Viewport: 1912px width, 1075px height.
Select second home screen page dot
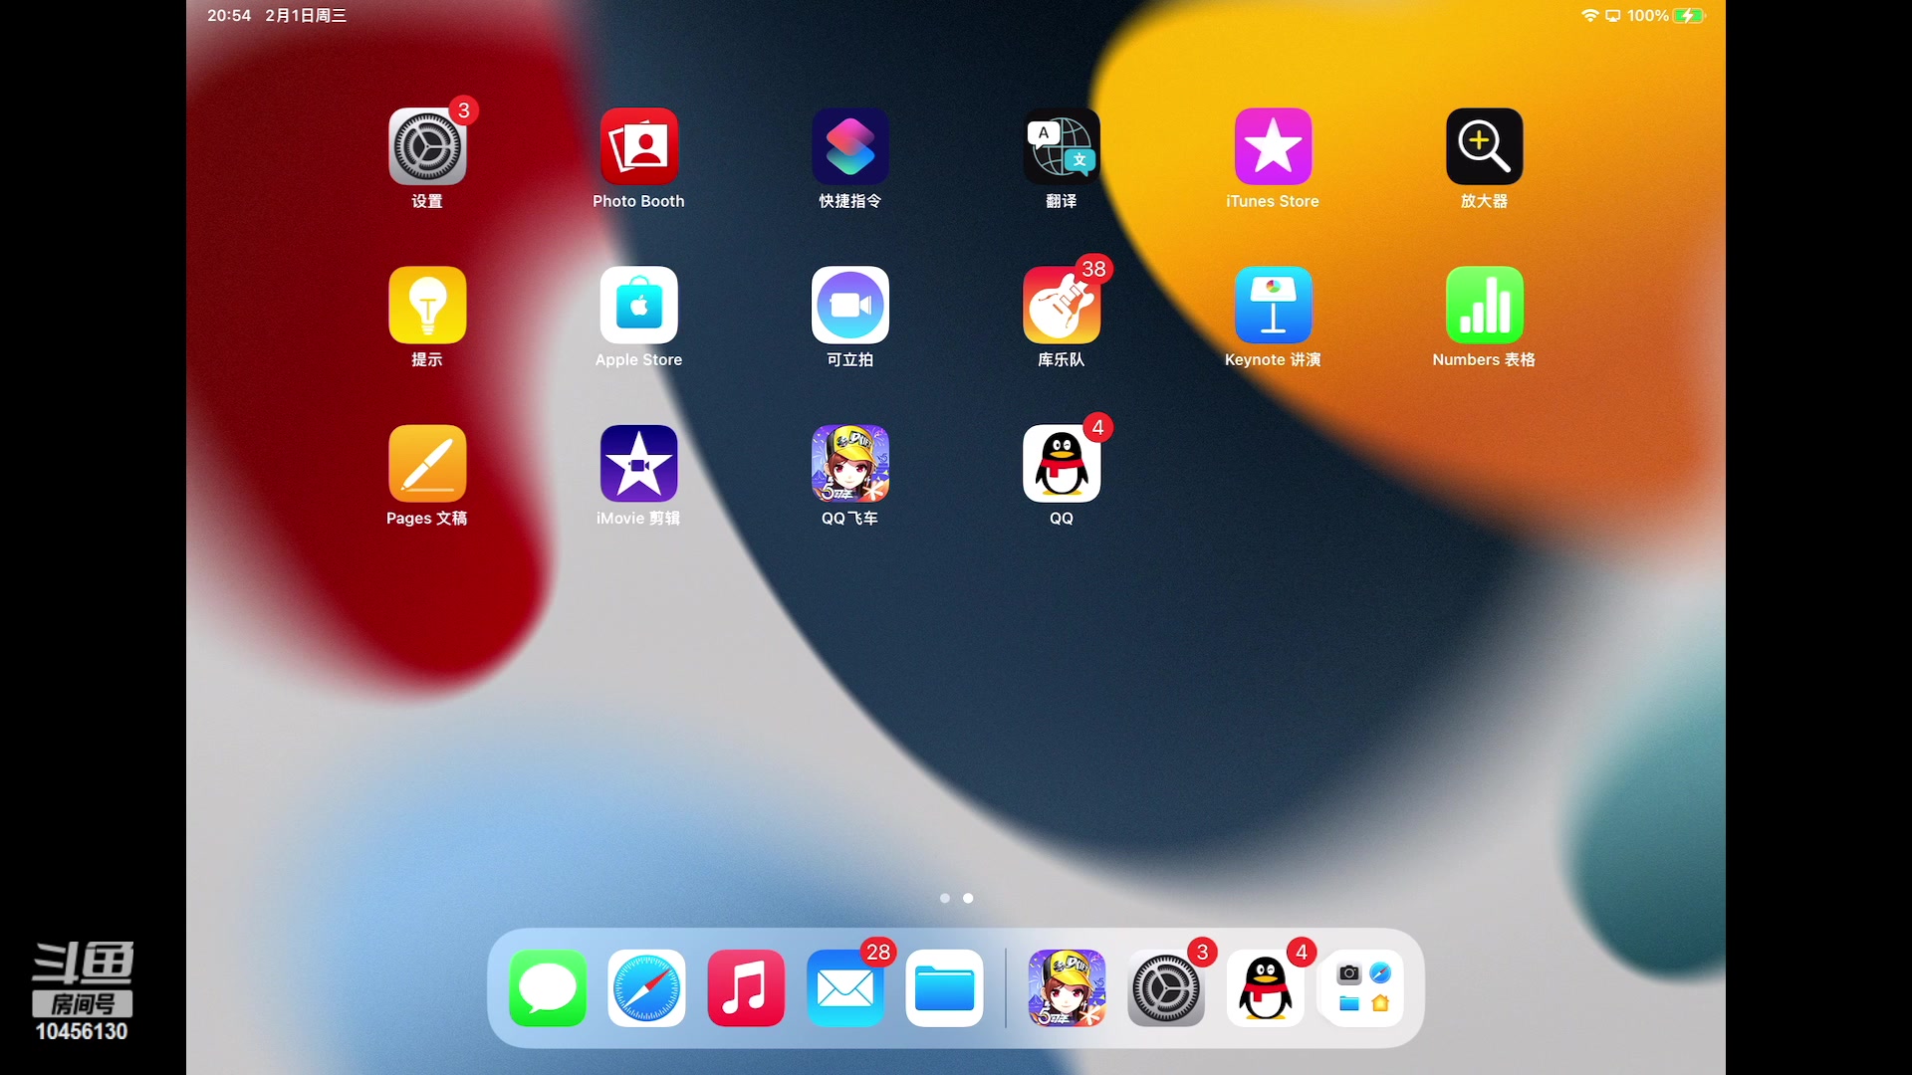(968, 898)
